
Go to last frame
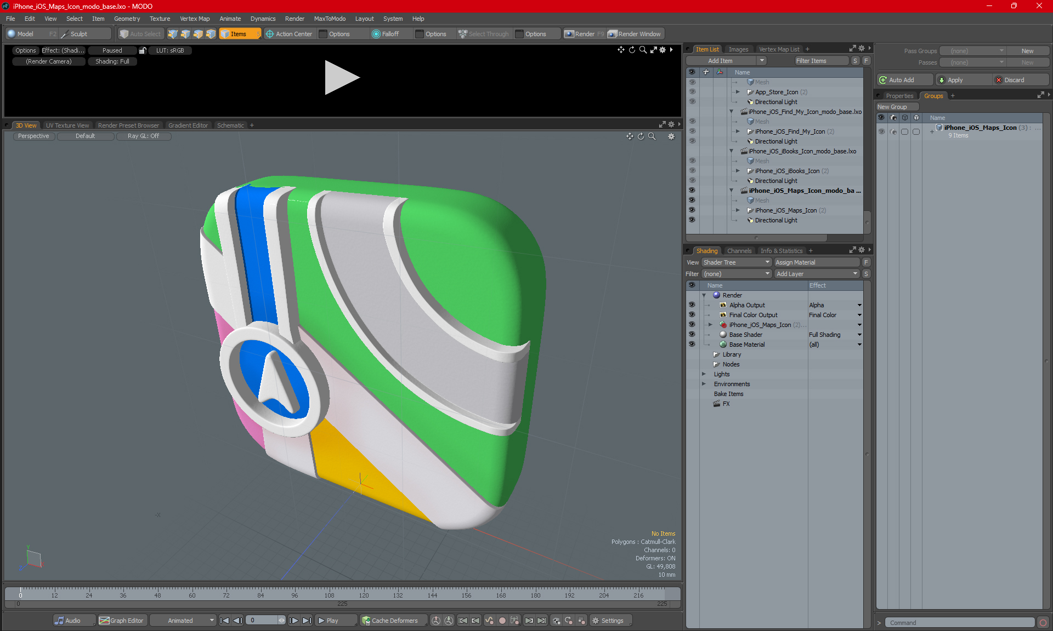coord(307,621)
